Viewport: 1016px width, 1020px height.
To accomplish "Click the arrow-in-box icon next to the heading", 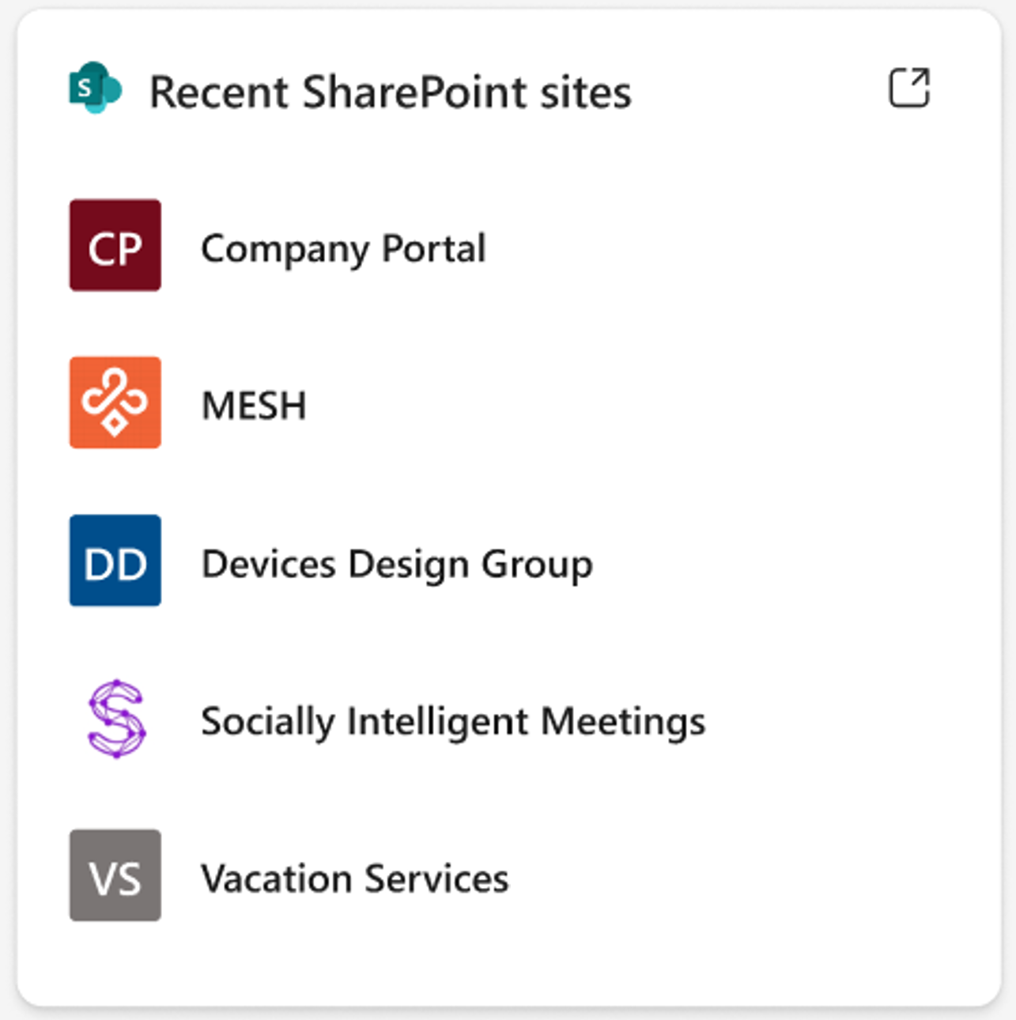I will pyautogui.click(x=911, y=87).
